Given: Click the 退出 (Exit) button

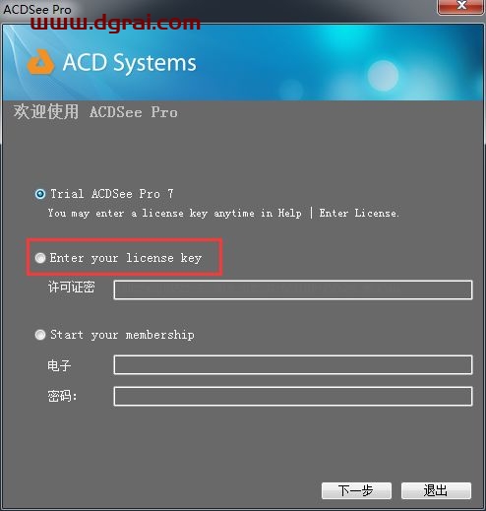Looking at the screenshot, I should 436,490.
